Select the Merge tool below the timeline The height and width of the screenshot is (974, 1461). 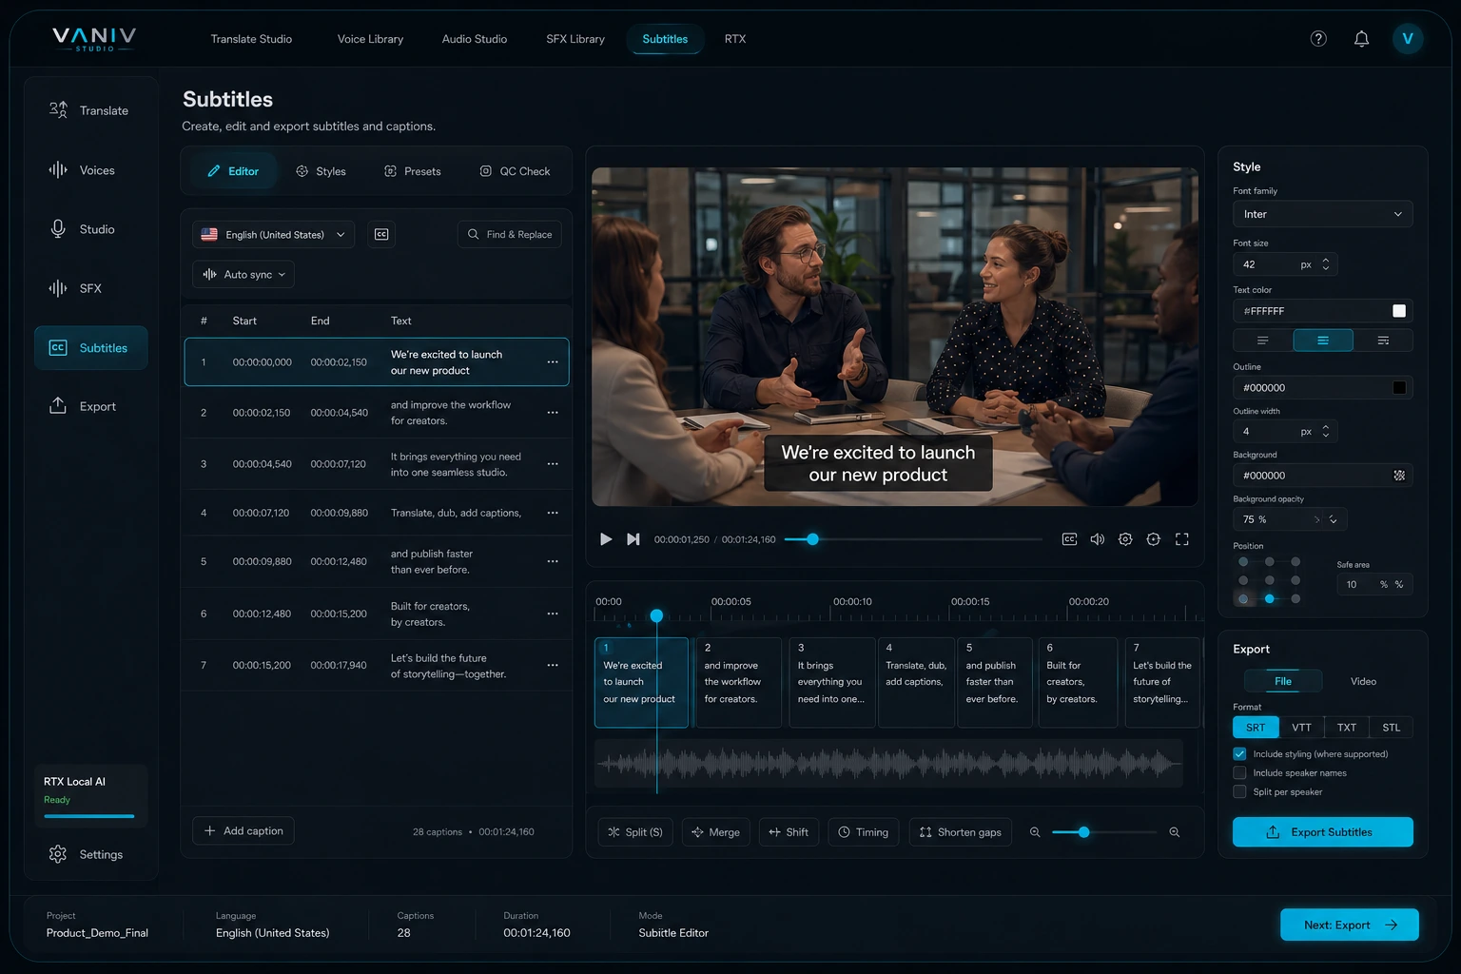pos(715,831)
